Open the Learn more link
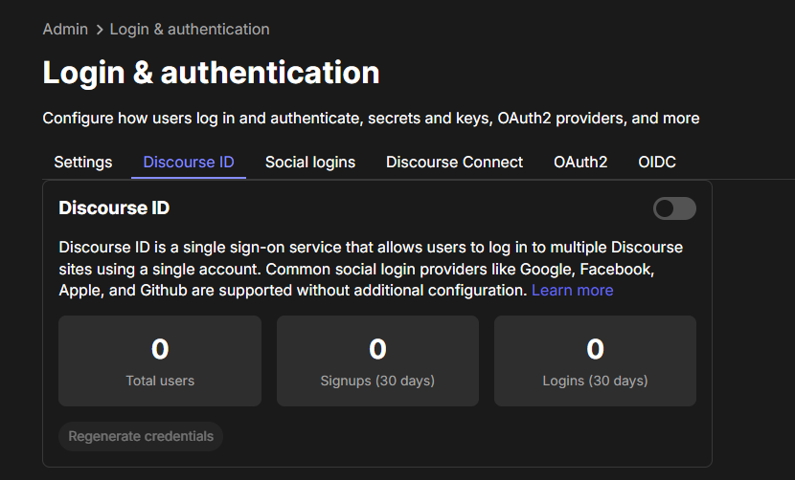Image resolution: width=795 pixels, height=480 pixels. point(573,290)
